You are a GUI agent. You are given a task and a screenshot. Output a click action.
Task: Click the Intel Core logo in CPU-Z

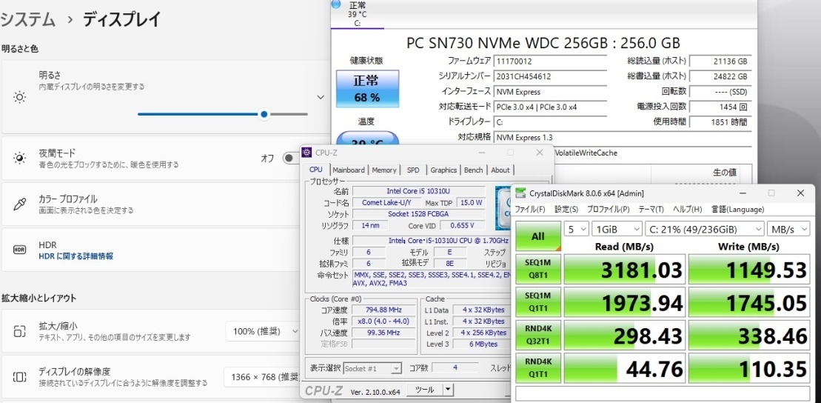click(503, 208)
